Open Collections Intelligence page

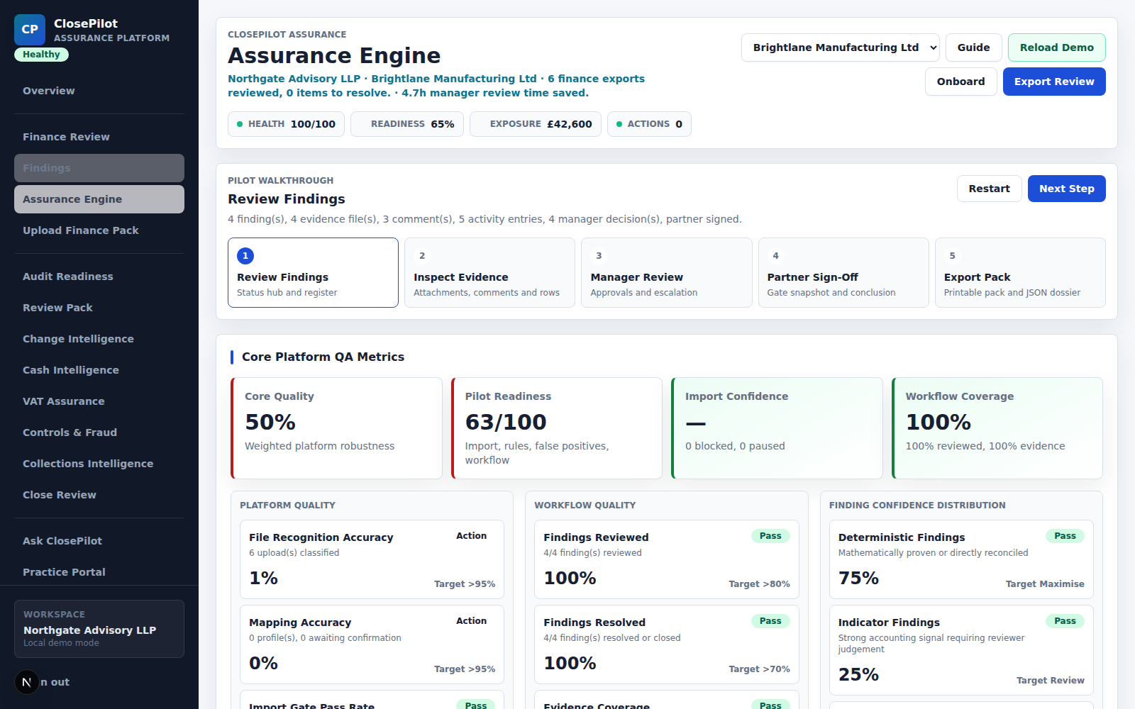[x=99, y=464]
